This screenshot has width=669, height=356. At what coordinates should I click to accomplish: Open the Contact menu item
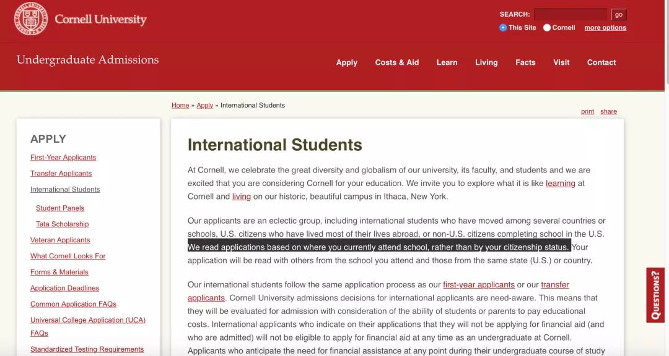tap(601, 62)
